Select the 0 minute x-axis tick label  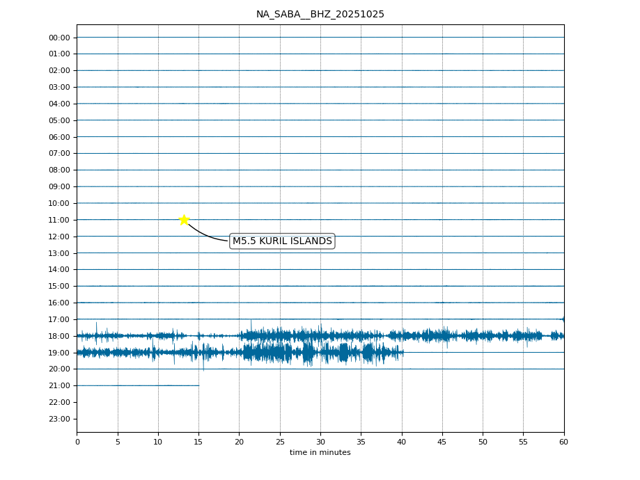point(77,442)
